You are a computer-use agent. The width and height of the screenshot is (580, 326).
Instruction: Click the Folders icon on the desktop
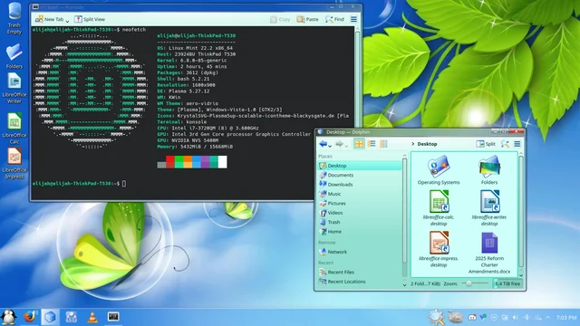point(14,56)
